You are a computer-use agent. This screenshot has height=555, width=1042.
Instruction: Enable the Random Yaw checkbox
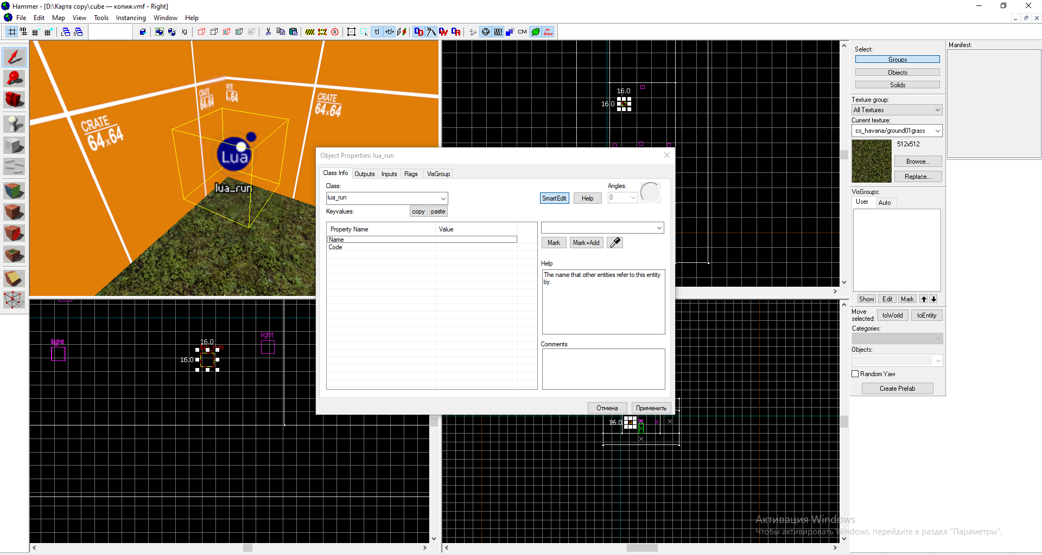coord(855,374)
